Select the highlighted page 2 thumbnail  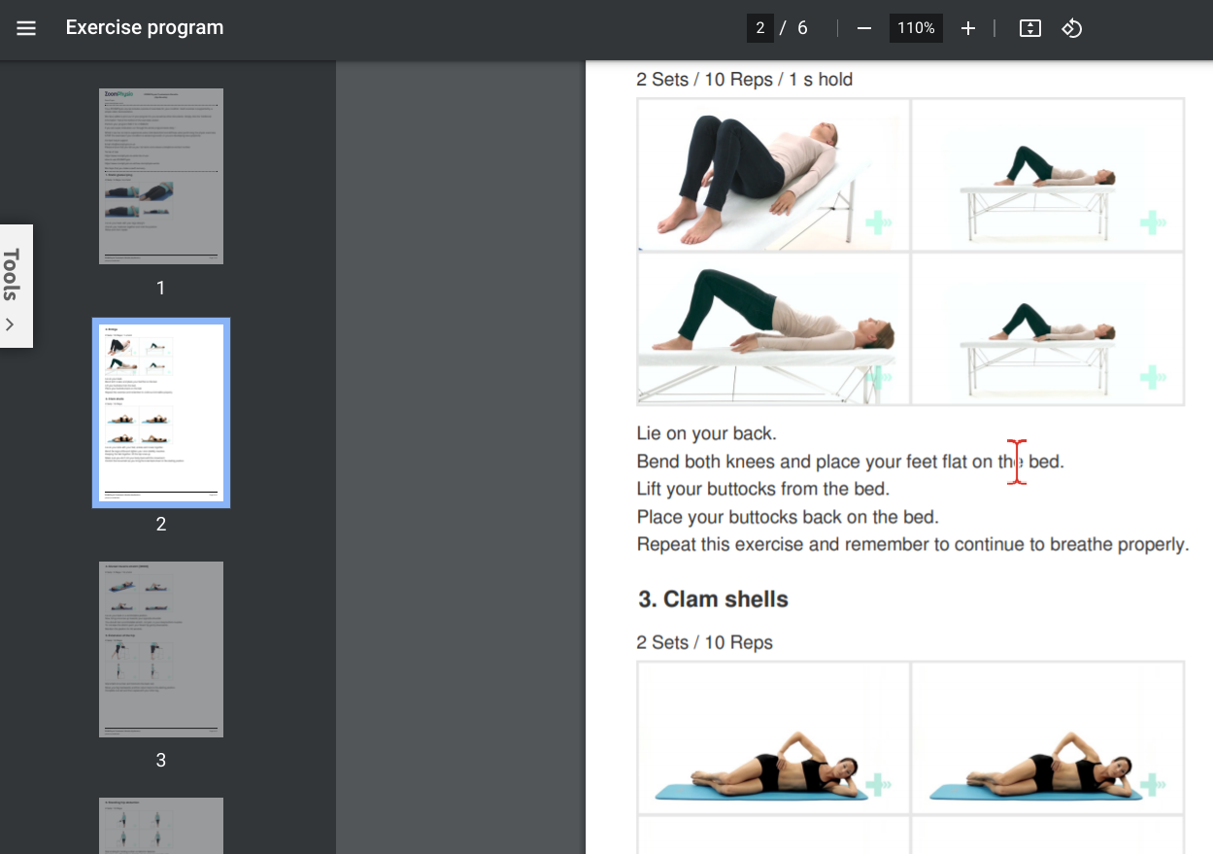[x=160, y=412]
